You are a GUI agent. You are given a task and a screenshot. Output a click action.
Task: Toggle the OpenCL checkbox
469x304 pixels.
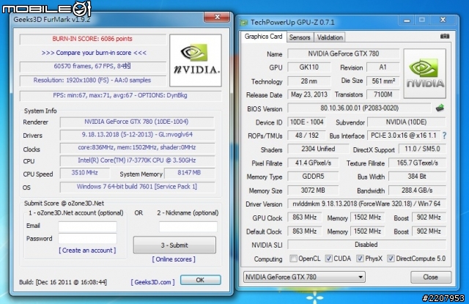[x=293, y=259]
